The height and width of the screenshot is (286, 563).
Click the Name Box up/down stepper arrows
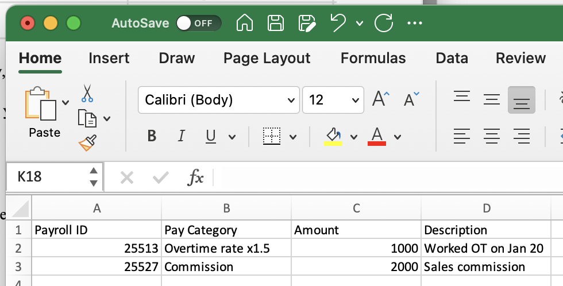tap(94, 177)
